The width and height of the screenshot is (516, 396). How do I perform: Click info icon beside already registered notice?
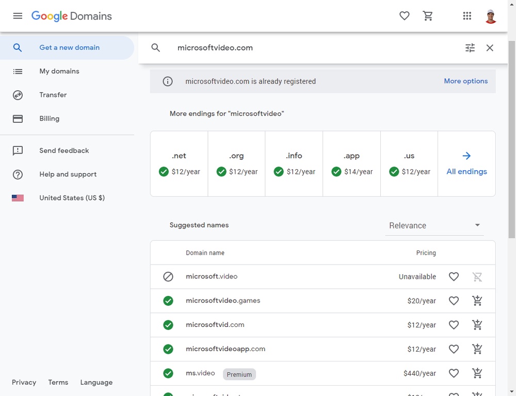click(x=168, y=81)
